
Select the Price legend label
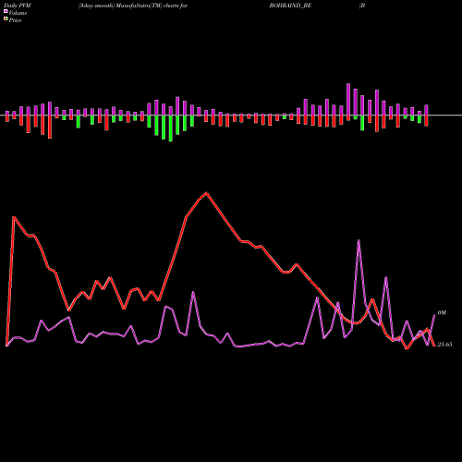15,20
